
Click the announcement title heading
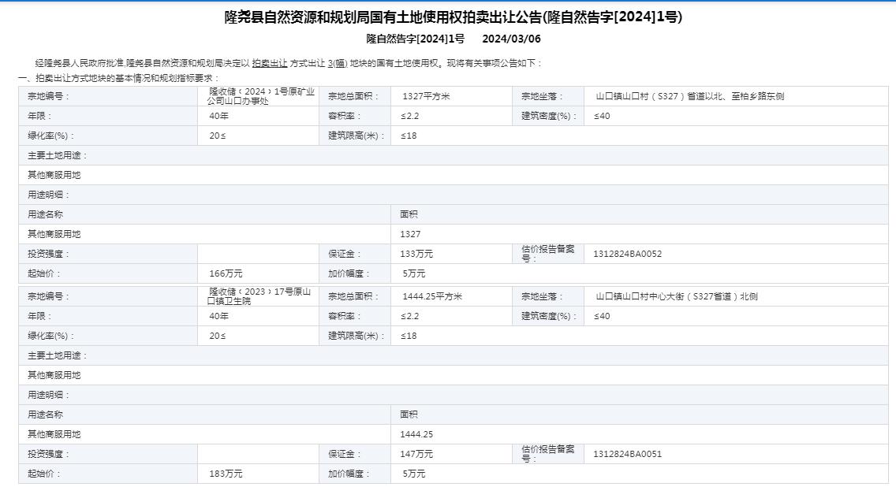point(453,17)
